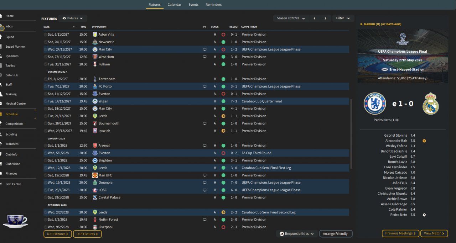This screenshot has width=456, height=243.
Task: Click the LOSC club badge
Action: [95, 190]
